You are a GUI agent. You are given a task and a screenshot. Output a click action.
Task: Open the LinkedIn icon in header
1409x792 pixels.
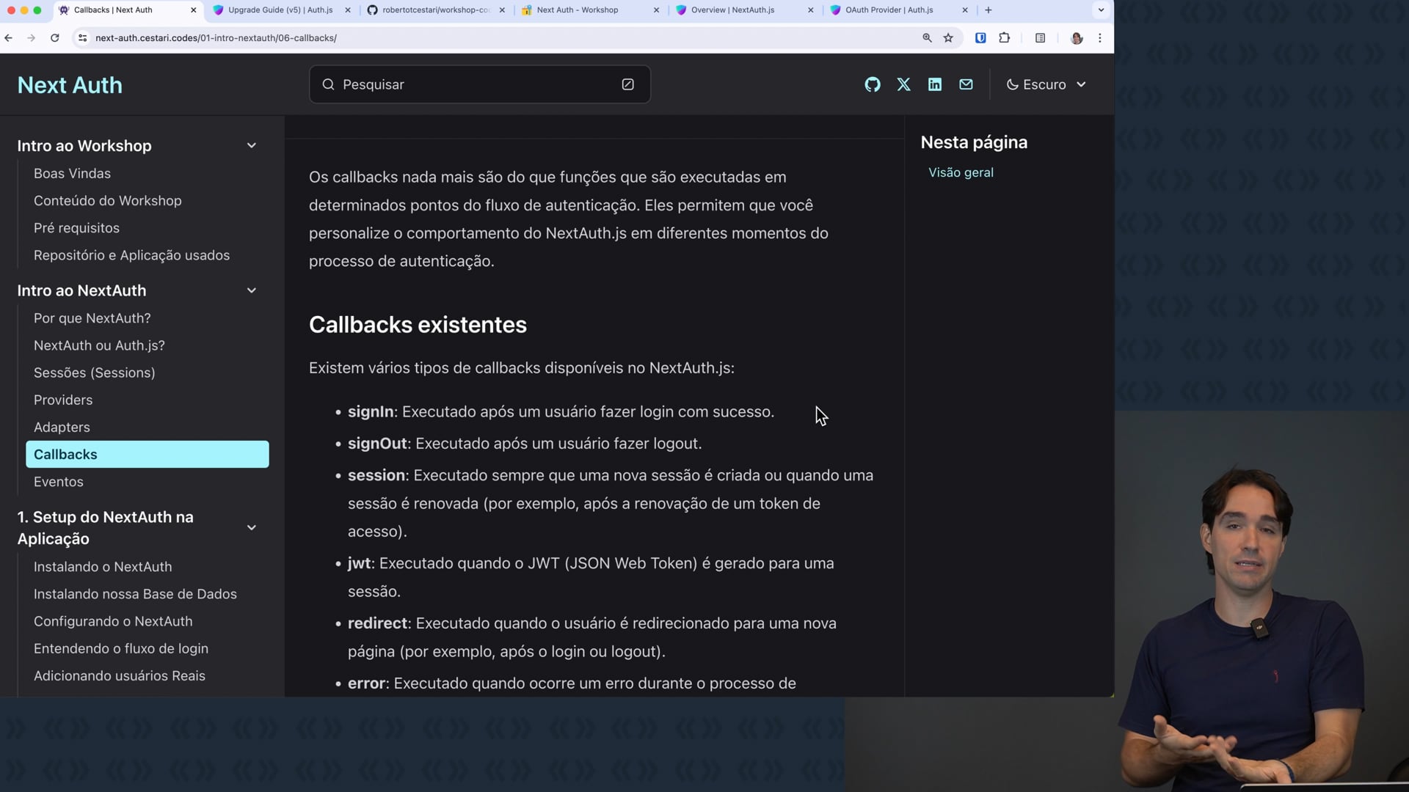coord(934,84)
